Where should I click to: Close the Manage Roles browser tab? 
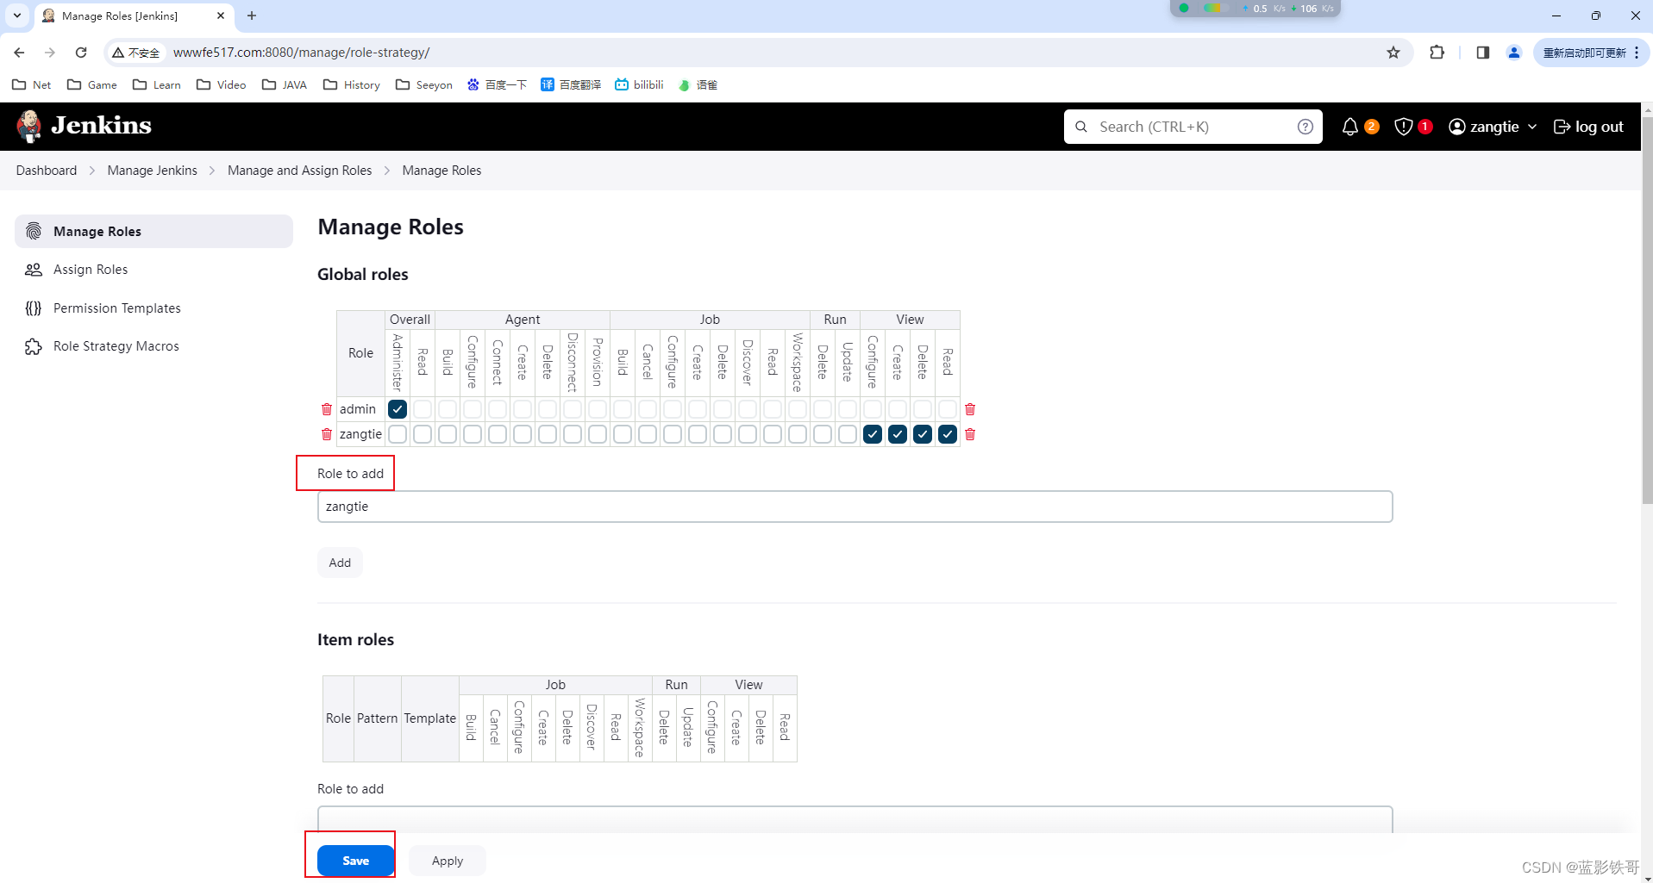coord(221,16)
